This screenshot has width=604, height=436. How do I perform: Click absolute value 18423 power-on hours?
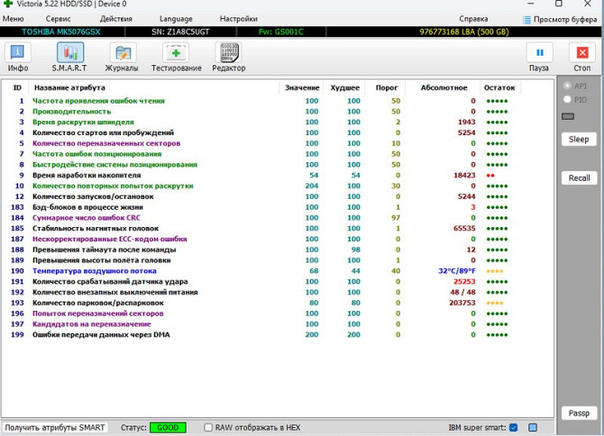click(464, 176)
